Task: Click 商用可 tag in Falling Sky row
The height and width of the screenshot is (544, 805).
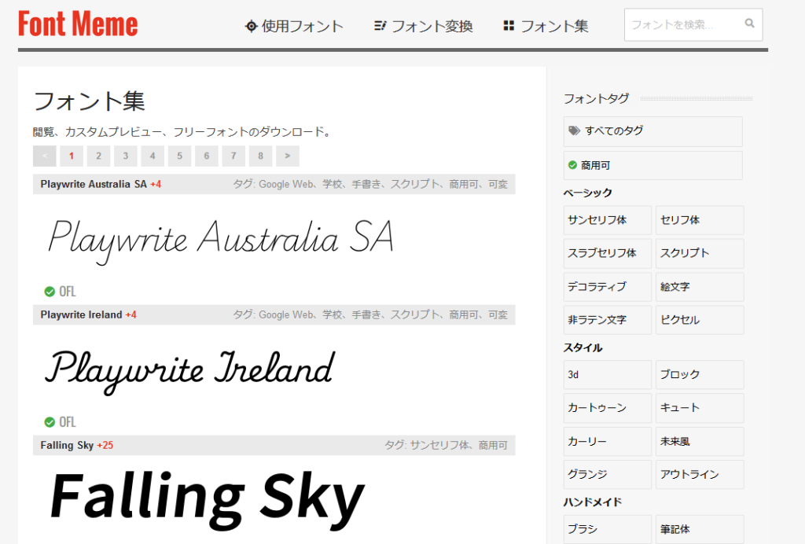Action: point(493,445)
